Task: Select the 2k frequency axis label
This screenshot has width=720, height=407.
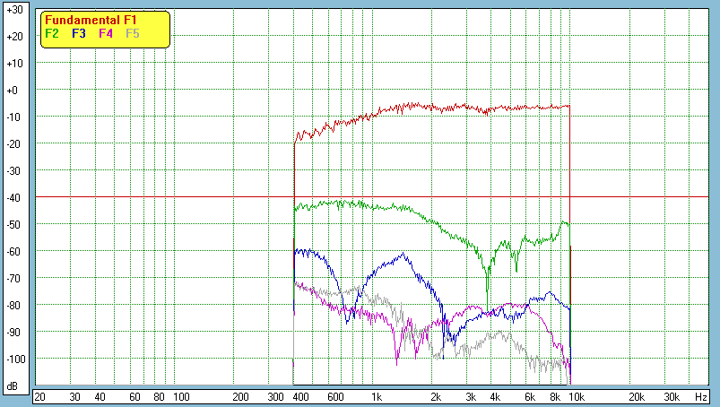Action: click(x=437, y=396)
